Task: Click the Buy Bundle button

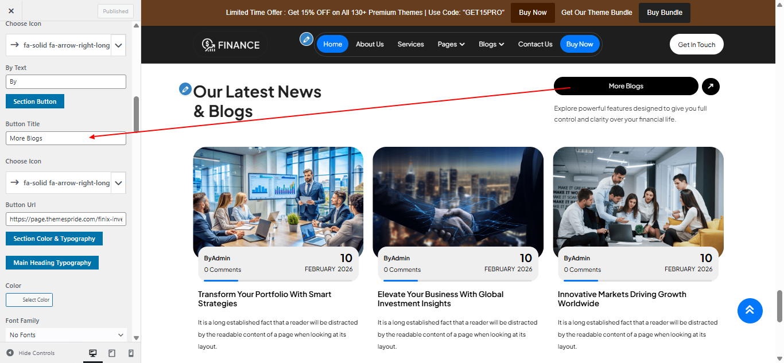Action: pyautogui.click(x=664, y=13)
